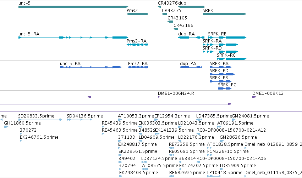
Task: Select the AT09191.5prime EST
Action: coord(219,127)
